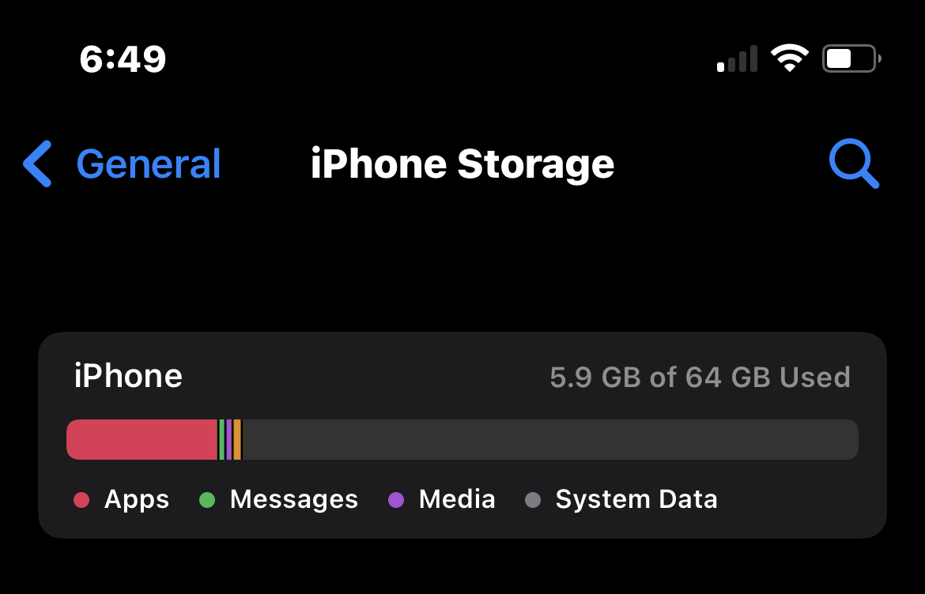Select the Apps legend label
This screenshot has height=594, width=925.
pos(137,500)
